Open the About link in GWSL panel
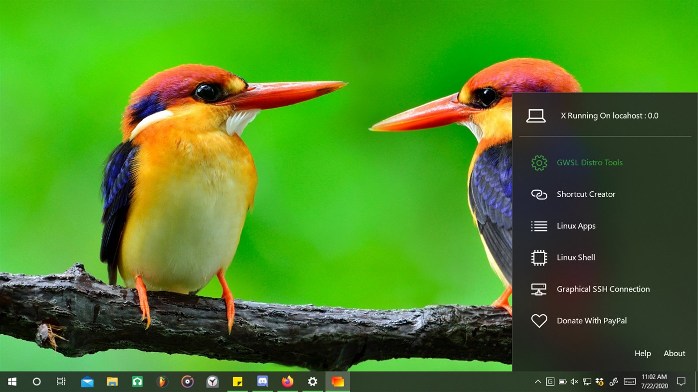Image resolution: width=698 pixels, height=392 pixels. pos(674,353)
